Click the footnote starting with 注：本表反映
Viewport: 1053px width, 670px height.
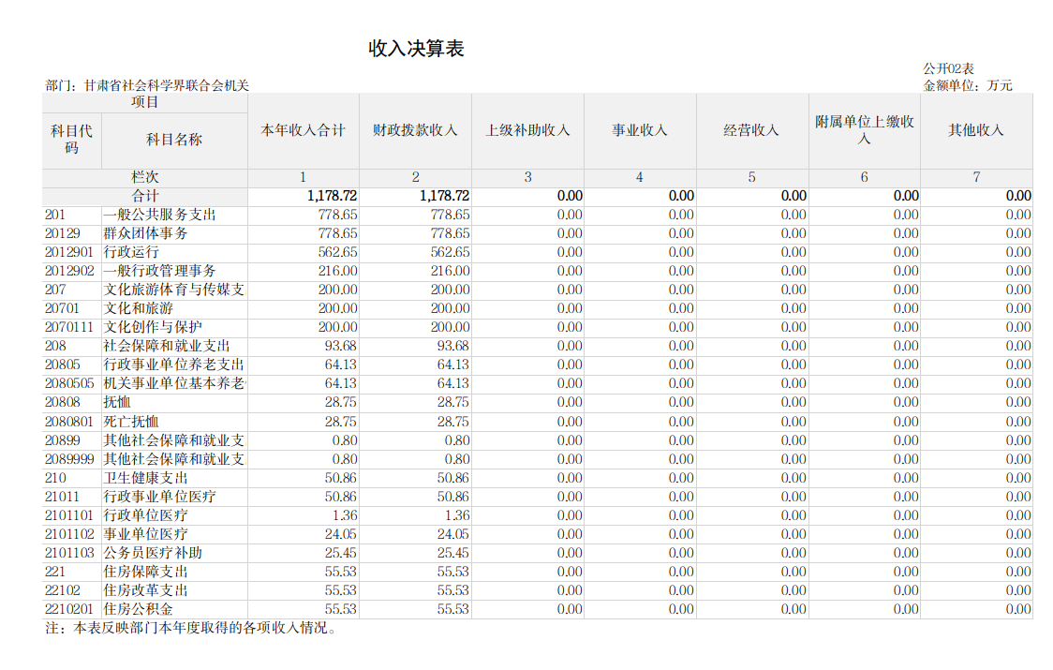[x=191, y=628]
